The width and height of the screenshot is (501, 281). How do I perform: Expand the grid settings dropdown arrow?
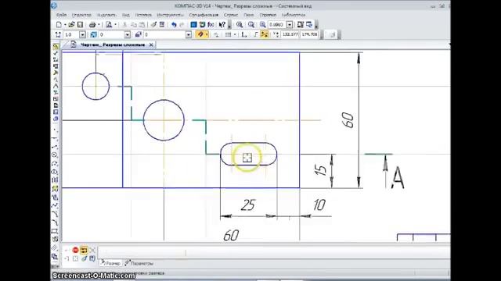pyautogui.click(x=235, y=34)
